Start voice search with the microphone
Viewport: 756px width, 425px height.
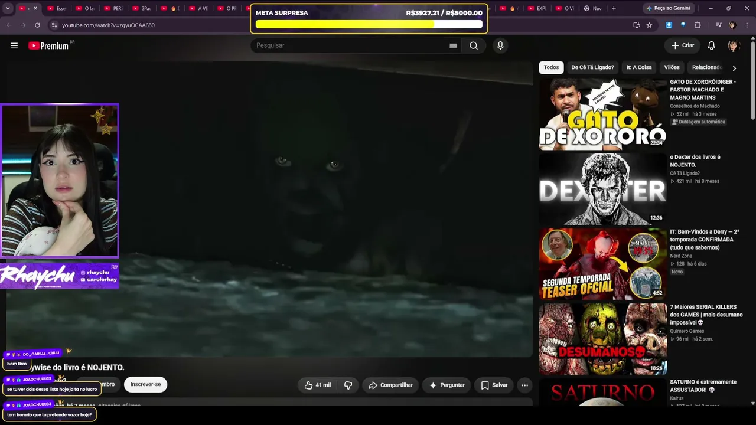[x=500, y=45]
